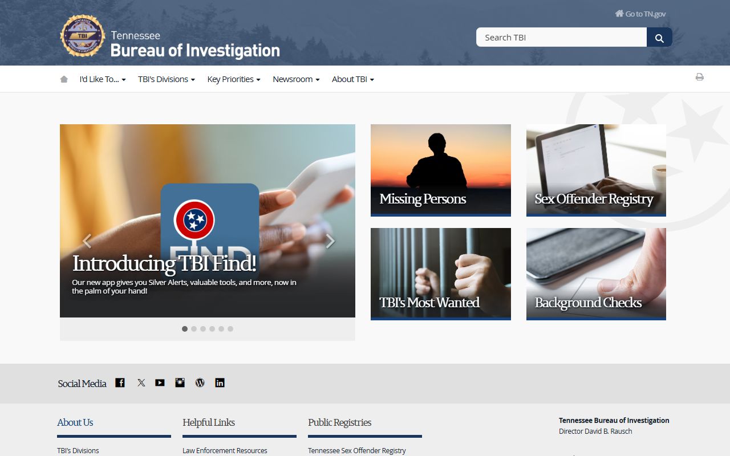Screen dimensions: 730x456
Task: Click the About Us footer heading
Action: [75, 422]
